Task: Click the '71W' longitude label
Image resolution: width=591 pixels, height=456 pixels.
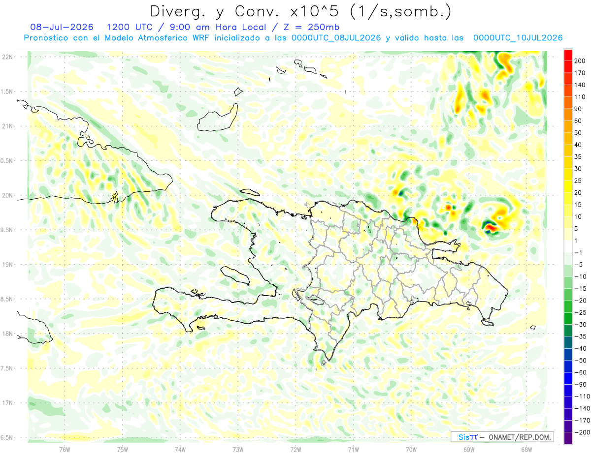Action: click(x=353, y=449)
